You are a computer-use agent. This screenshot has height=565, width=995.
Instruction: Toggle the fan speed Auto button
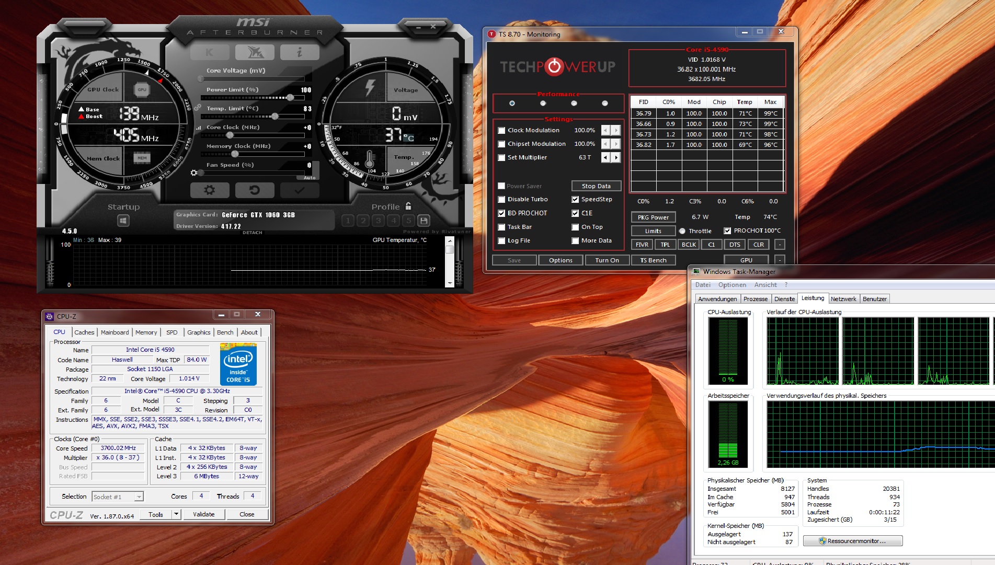point(310,178)
